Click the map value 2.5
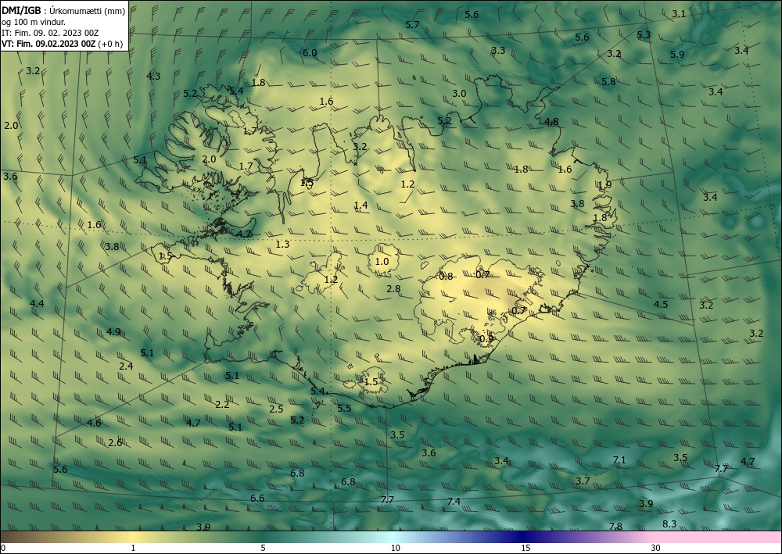This screenshot has height=554, width=782. click(276, 409)
